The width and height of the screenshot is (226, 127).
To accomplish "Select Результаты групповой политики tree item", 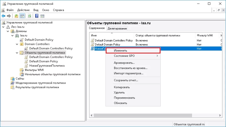I will [37, 87].
